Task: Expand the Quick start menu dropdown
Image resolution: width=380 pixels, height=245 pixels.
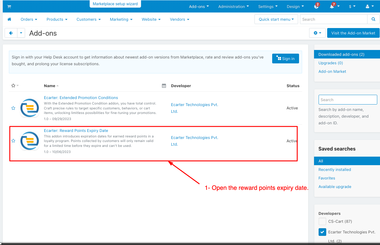Action: [276, 19]
